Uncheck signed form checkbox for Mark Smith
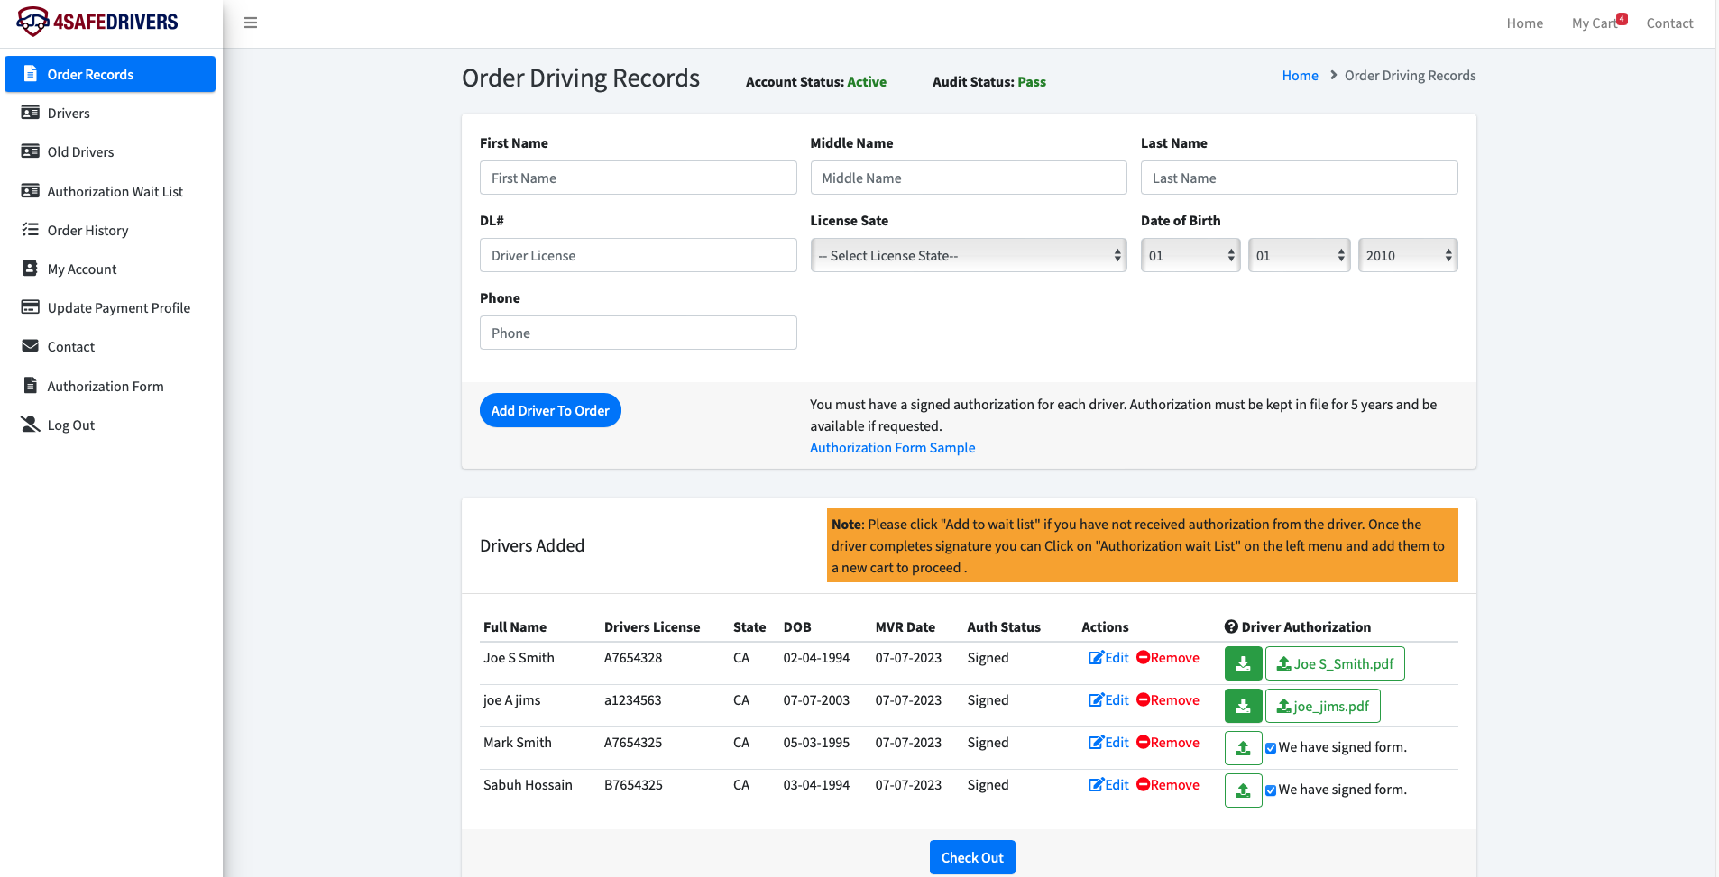Viewport: 1719px width, 877px height. click(x=1271, y=748)
